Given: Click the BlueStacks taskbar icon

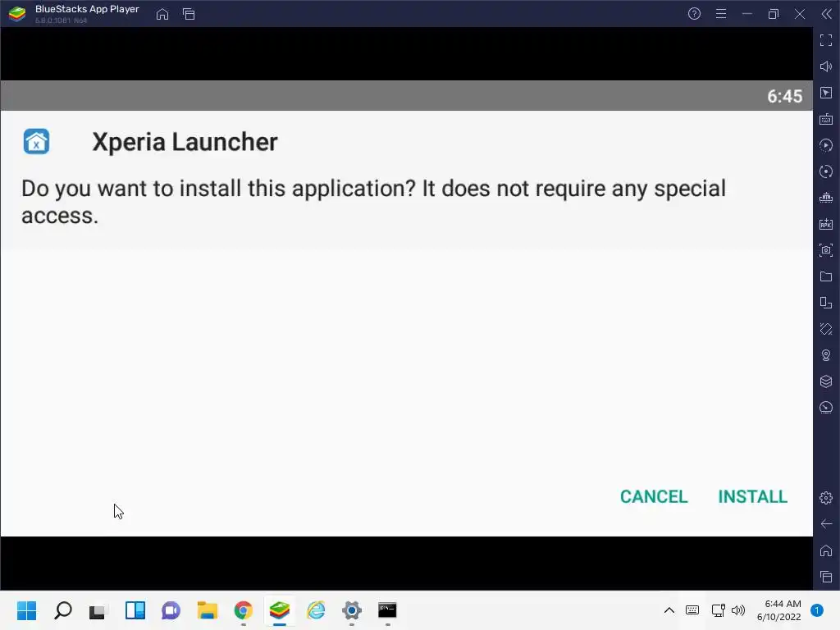Looking at the screenshot, I should (280, 610).
